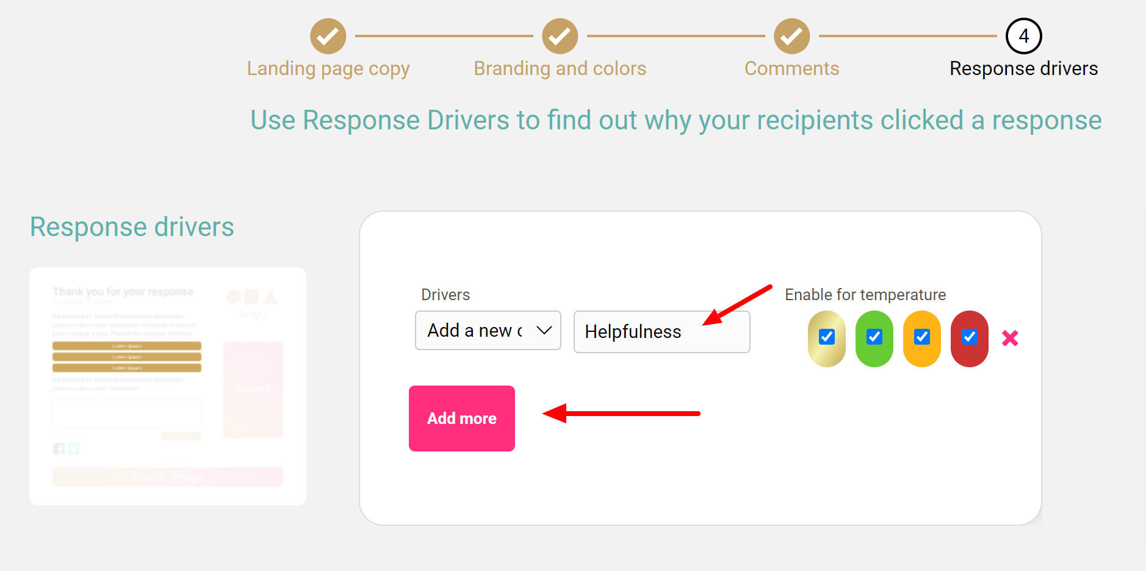Click the Landing page copy step checkmark
Viewport: 1146px width, 571px height.
(x=328, y=36)
